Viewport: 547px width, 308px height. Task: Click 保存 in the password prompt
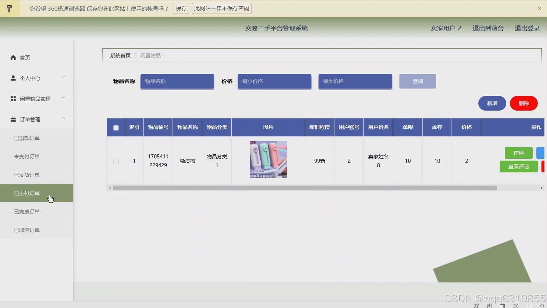(181, 8)
